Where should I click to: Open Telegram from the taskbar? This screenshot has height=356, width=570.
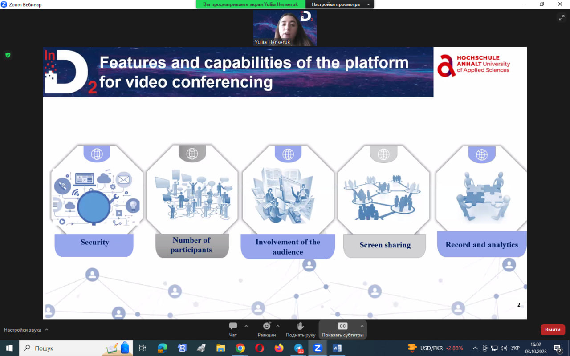pyautogui.click(x=298, y=348)
